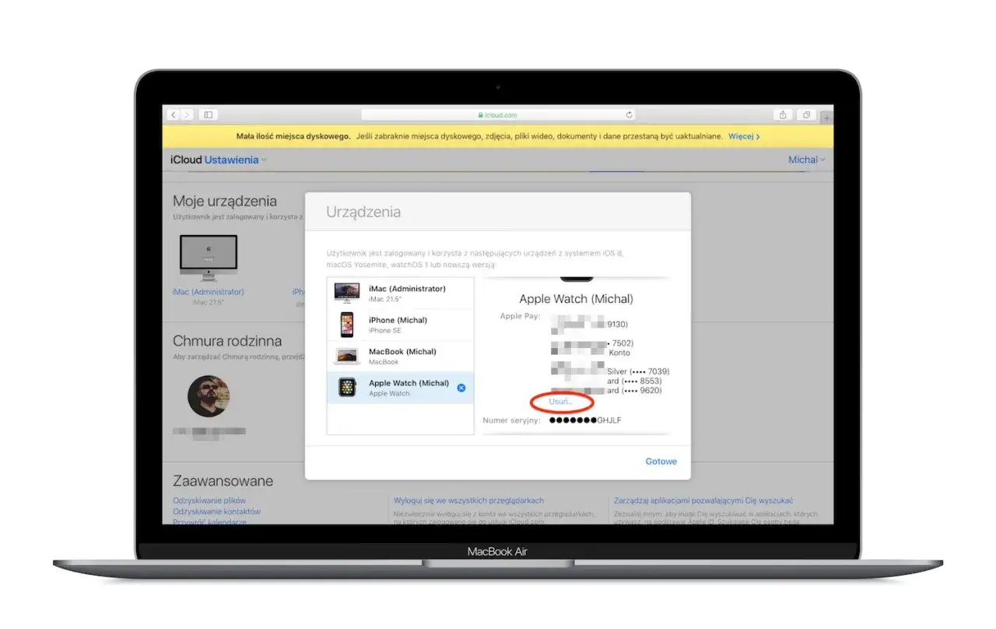Show all tabs overview icon
Screen dimensions: 996x629
807,115
